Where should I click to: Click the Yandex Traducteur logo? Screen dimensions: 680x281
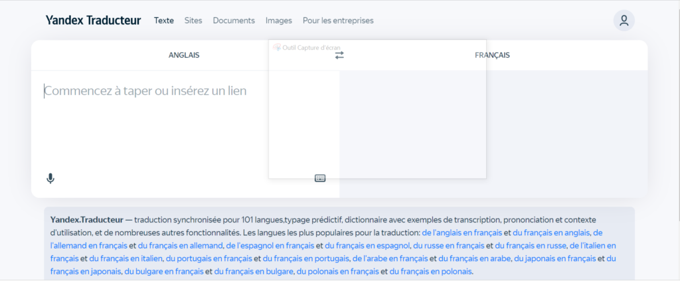[93, 21]
